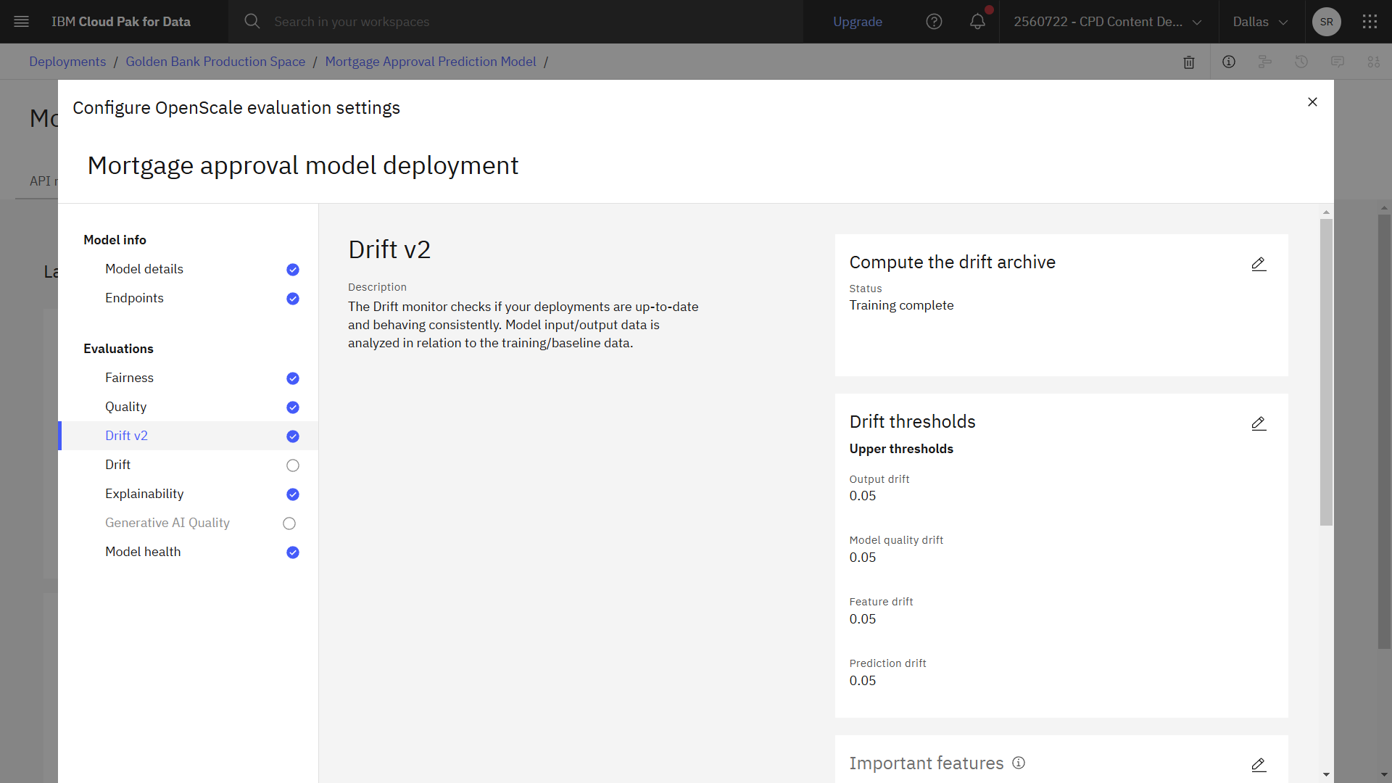Click the dialog scrollbar up arrow
1392x783 pixels.
(1326, 212)
